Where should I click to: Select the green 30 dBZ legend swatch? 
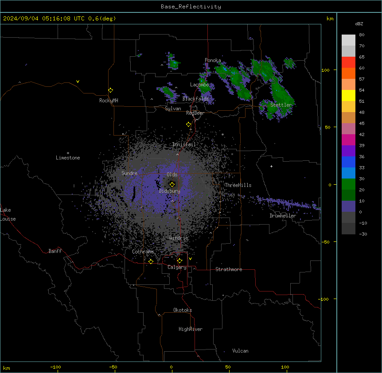[x=348, y=184]
